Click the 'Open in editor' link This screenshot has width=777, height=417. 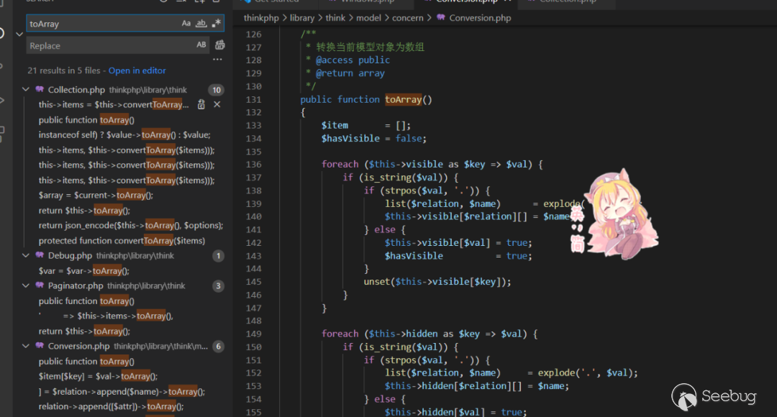point(137,70)
